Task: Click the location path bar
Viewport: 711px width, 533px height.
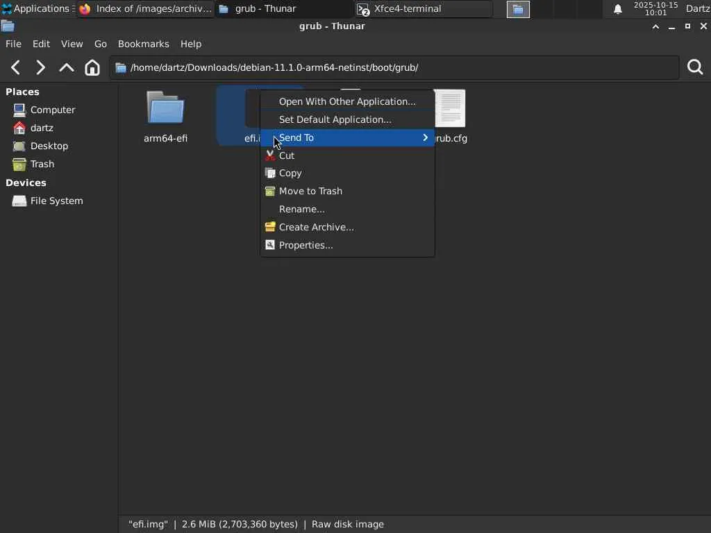Action: click(x=396, y=67)
